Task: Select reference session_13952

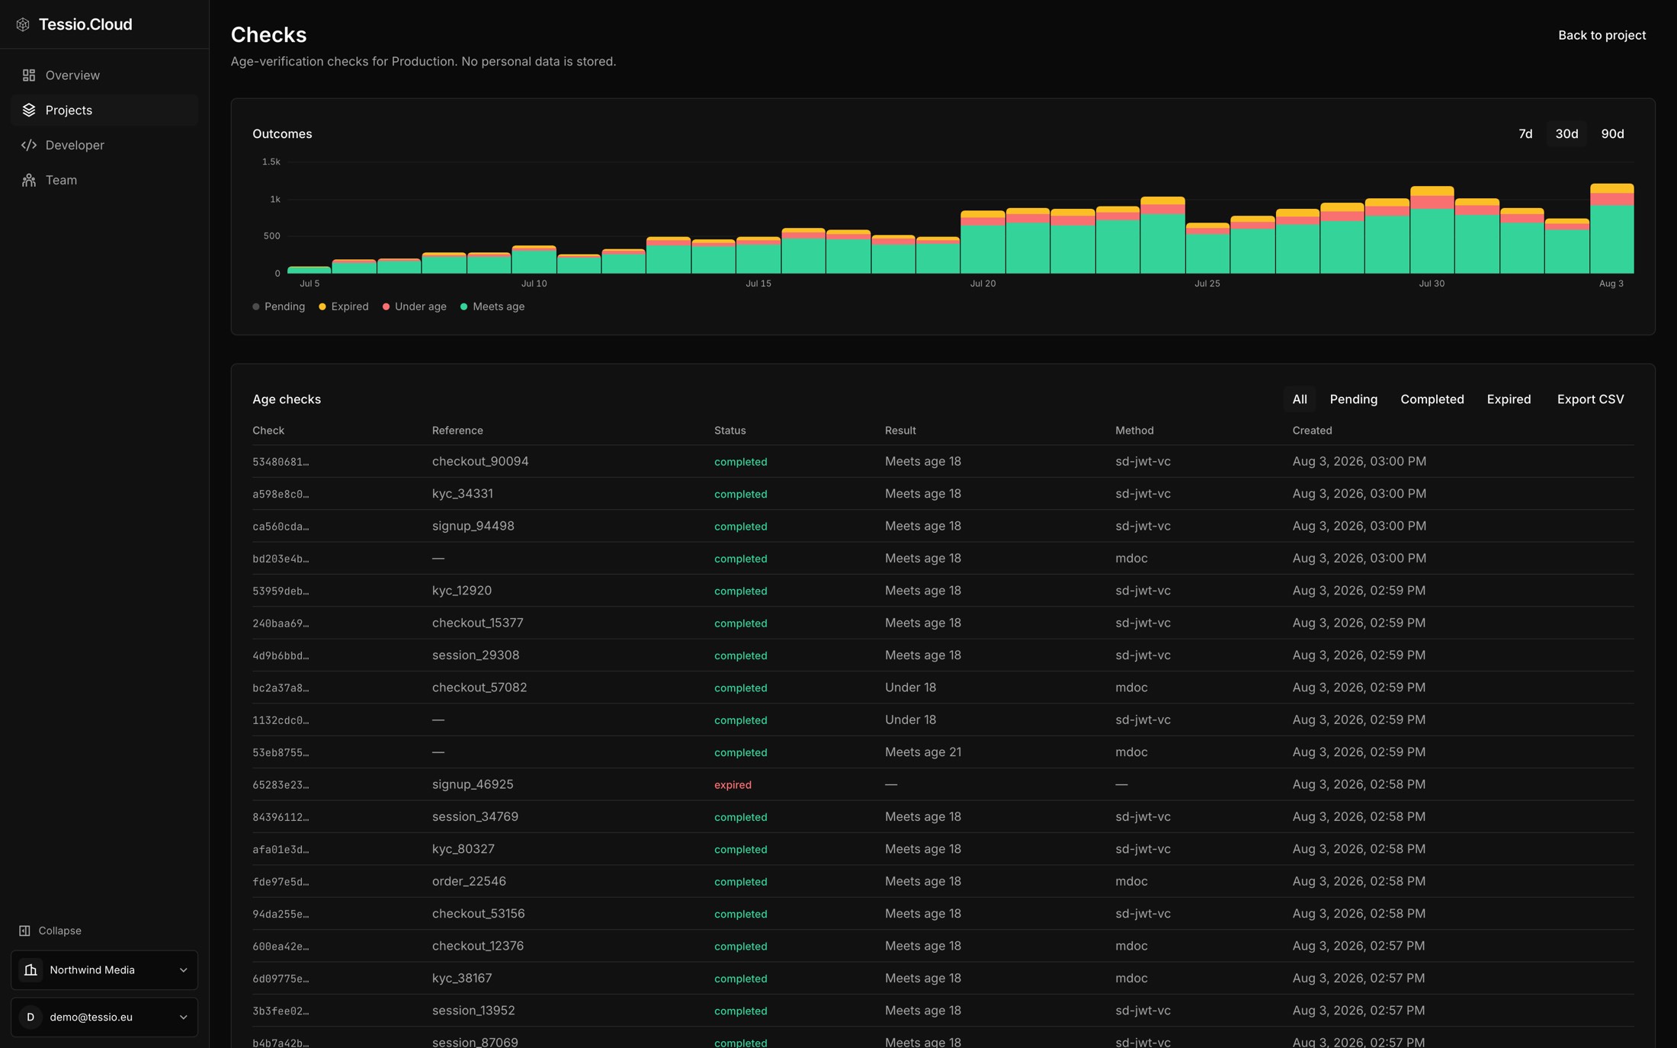Action: [x=473, y=1011]
